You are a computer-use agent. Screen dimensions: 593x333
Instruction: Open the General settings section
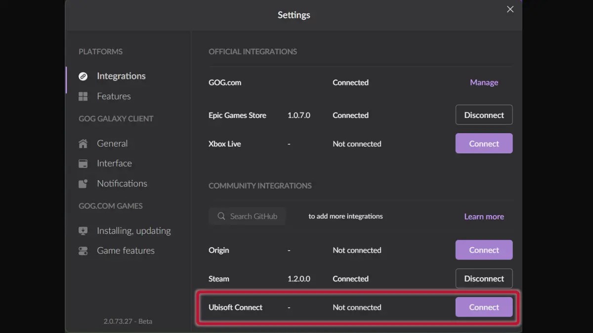(112, 143)
